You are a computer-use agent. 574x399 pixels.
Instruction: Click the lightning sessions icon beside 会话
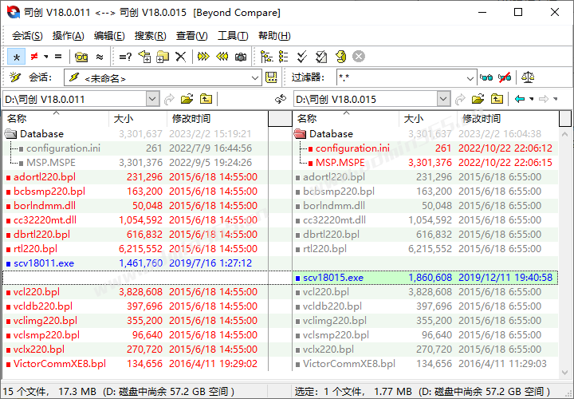[x=15, y=77]
